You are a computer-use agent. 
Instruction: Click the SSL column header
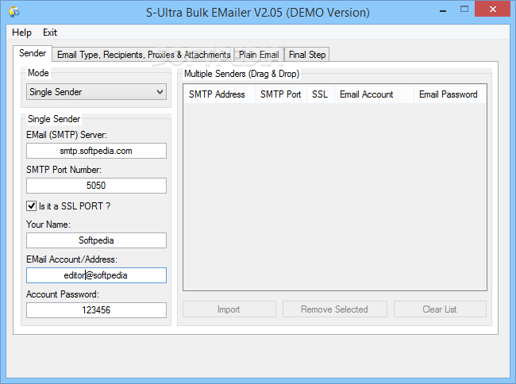[x=321, y=94]
